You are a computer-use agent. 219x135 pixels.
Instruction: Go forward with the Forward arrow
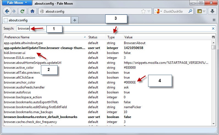(x=14, y=11)
